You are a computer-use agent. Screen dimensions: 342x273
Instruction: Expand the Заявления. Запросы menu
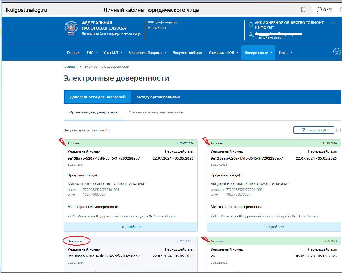click(147, 53)
